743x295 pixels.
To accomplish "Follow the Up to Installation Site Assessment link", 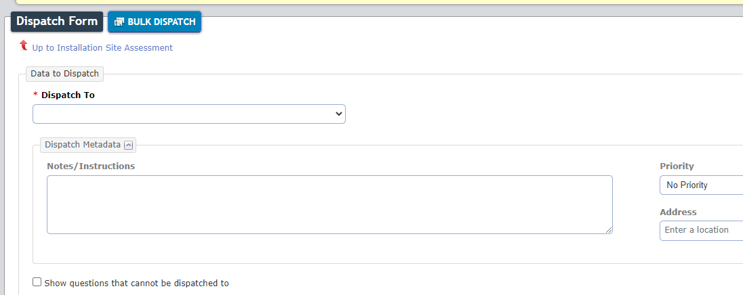I will tap(102, 48).
